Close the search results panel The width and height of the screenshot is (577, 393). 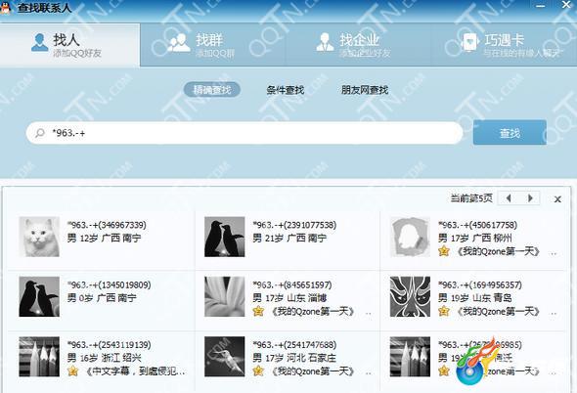click(x=557, y=199)
